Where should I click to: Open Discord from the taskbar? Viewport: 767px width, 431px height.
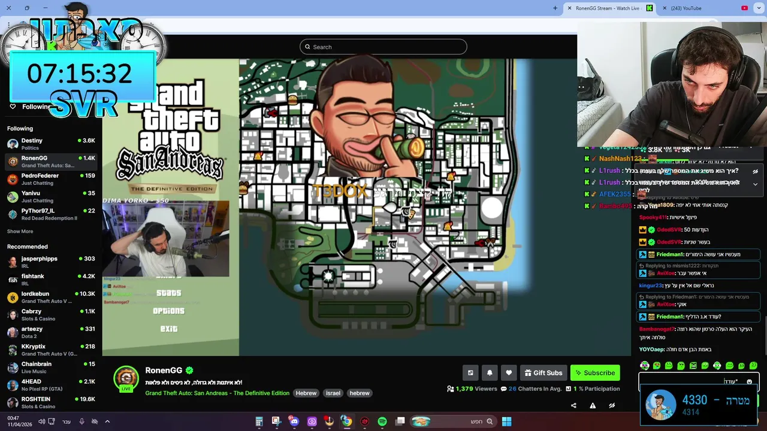pyautogui.click(x=294, y=421)
